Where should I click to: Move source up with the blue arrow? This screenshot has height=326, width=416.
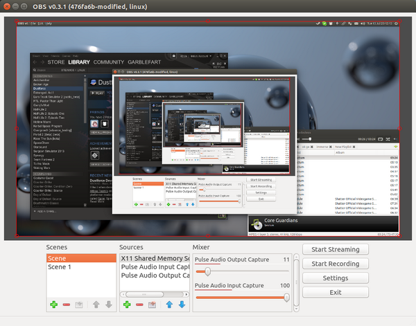pyautogui.click(x=169, y=305)
